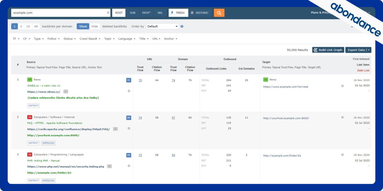Click gear icon next to example.com/folder/$1 target
Image resolution: width=383 pixels, height=191 pixels.
coord(342,155)
